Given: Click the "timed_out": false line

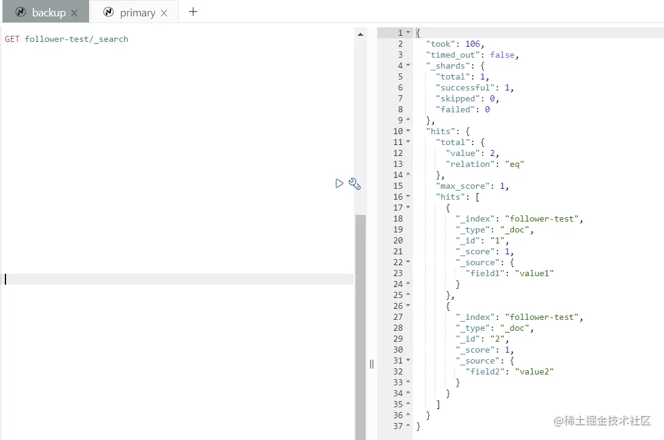Looking at the screenshot, I should click(x=472, y=55).
